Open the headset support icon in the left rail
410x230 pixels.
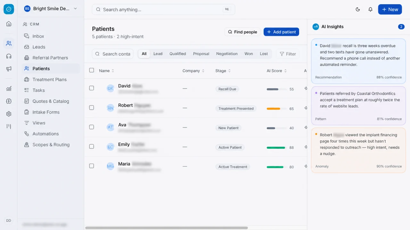tap(9, 56)
